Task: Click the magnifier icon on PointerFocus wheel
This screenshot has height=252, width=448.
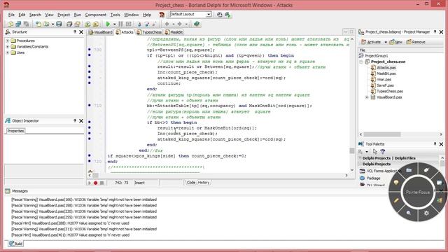Action: tap(409, 213)
